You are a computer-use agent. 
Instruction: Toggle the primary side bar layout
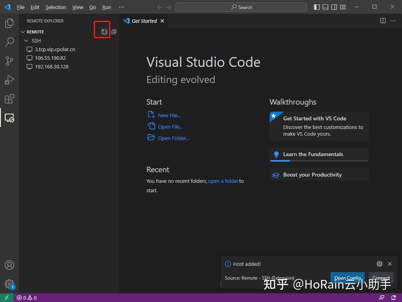[x=317, y=7]
